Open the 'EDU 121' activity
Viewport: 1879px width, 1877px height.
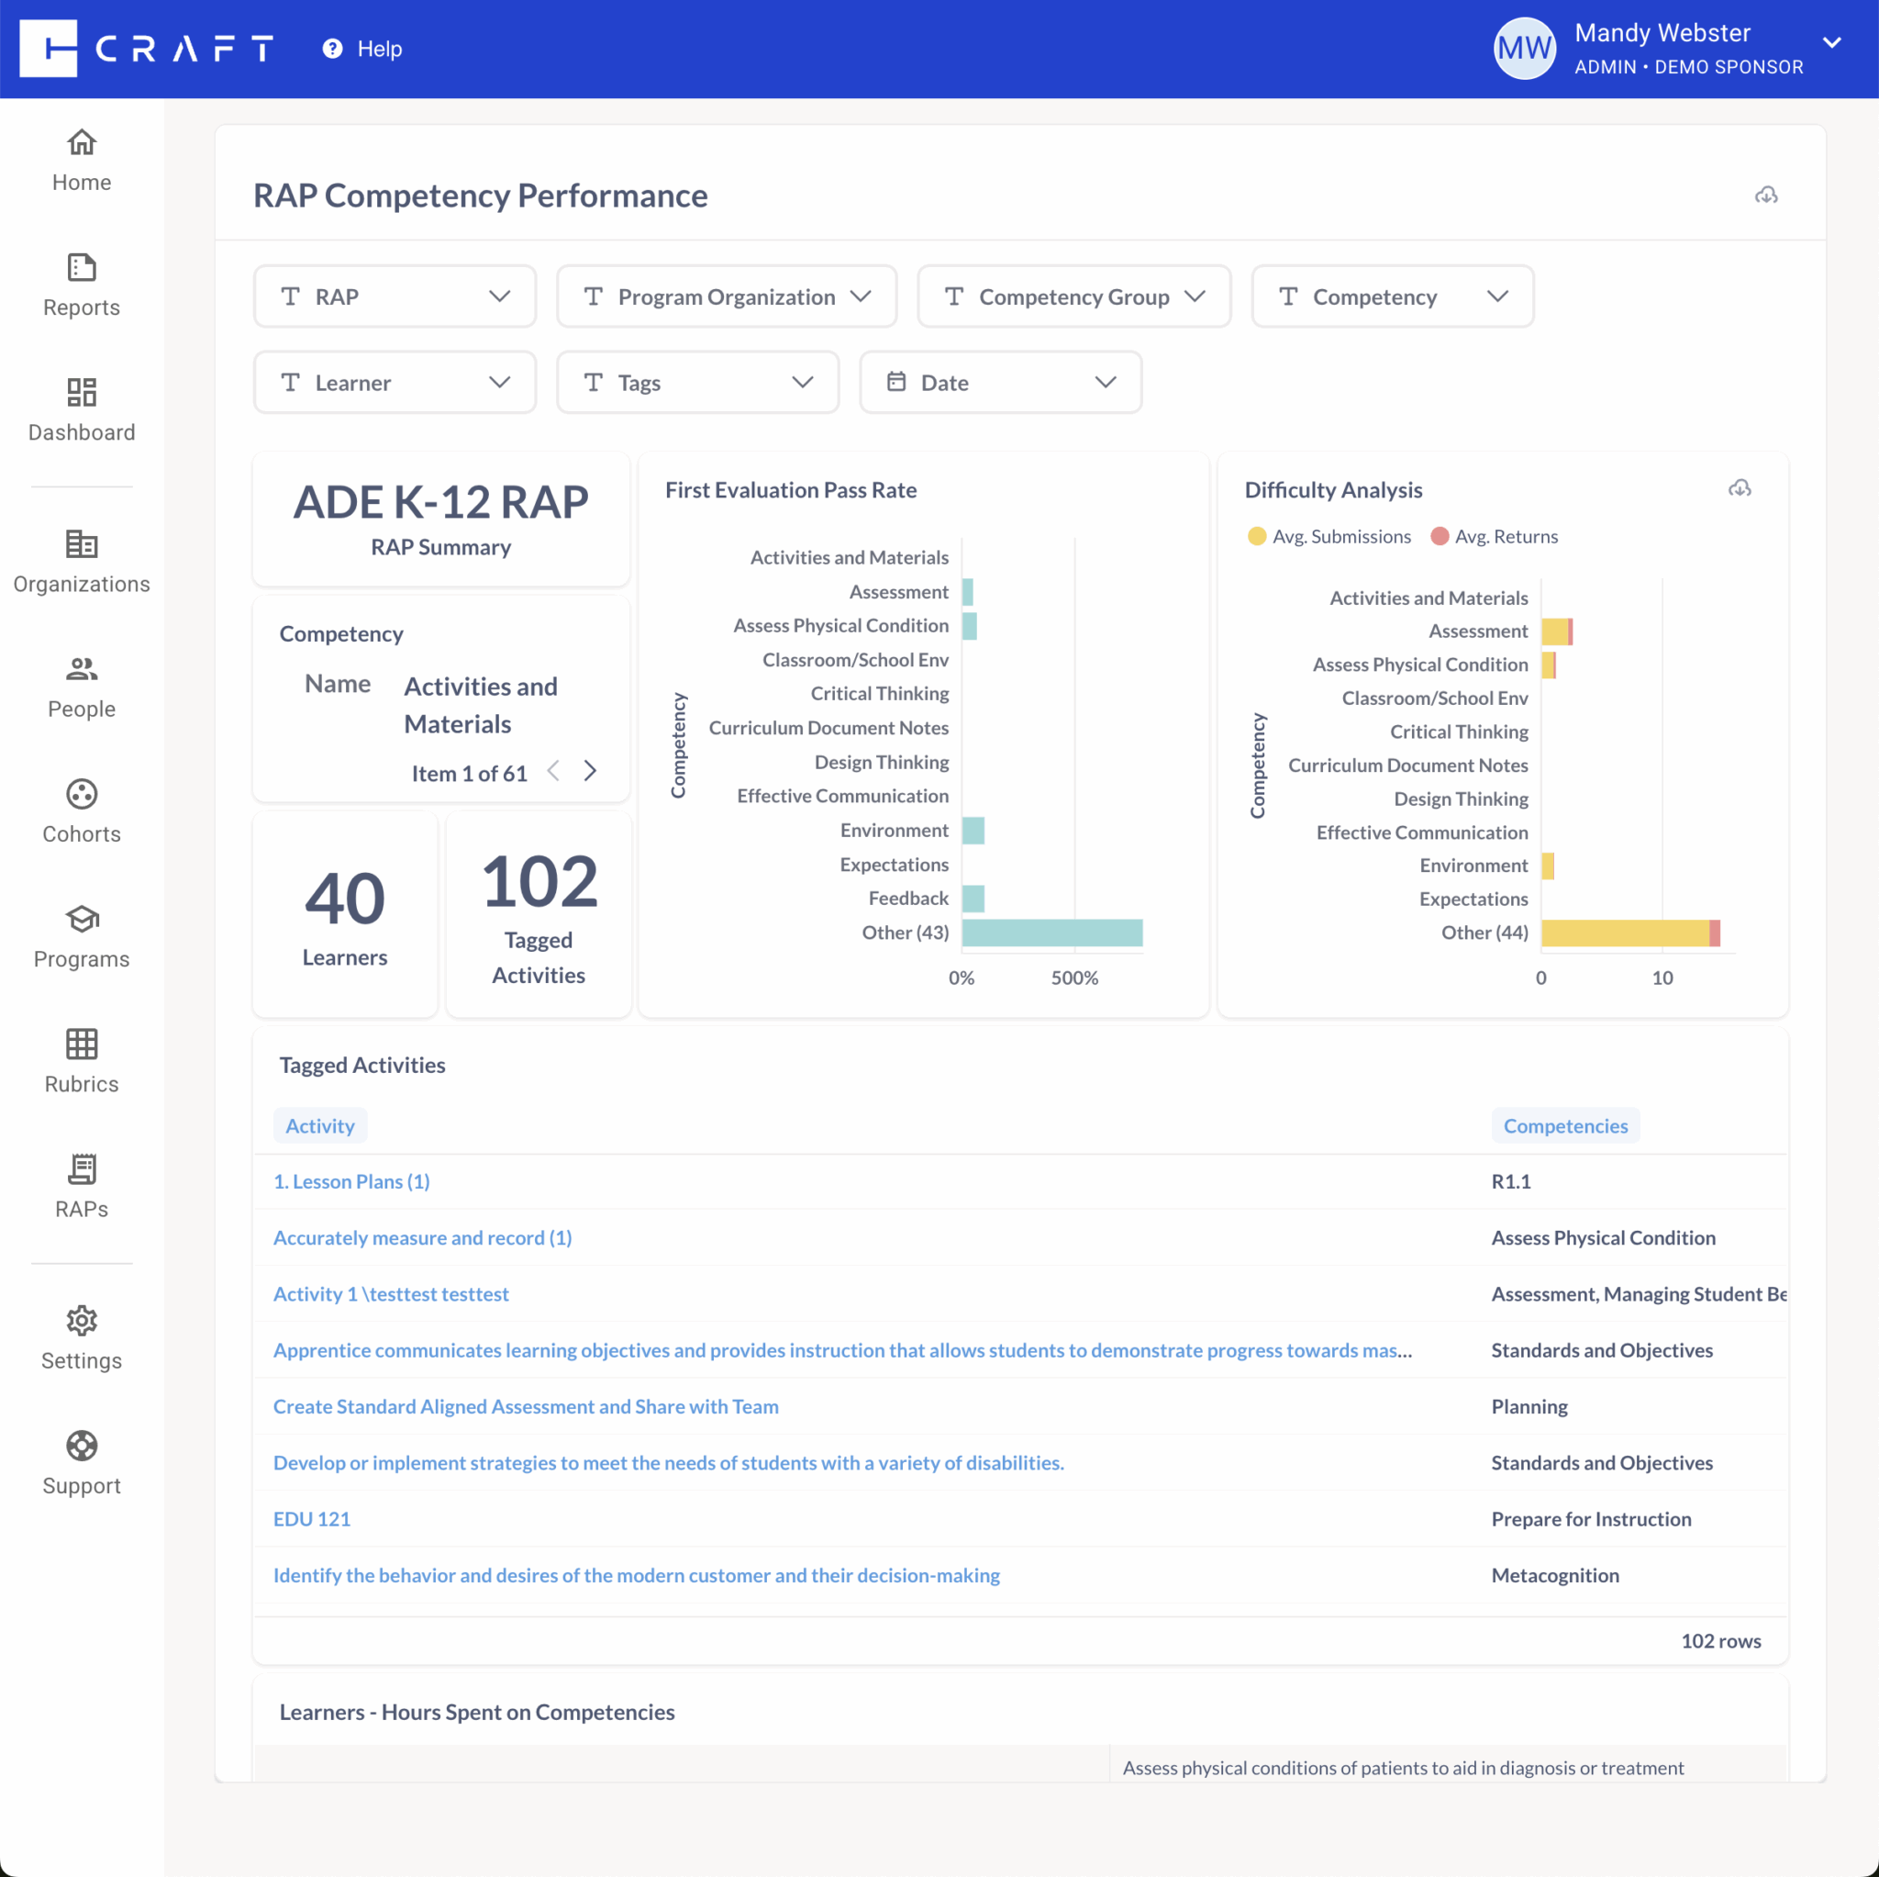pyautogui.click(x=311, y=1519)
